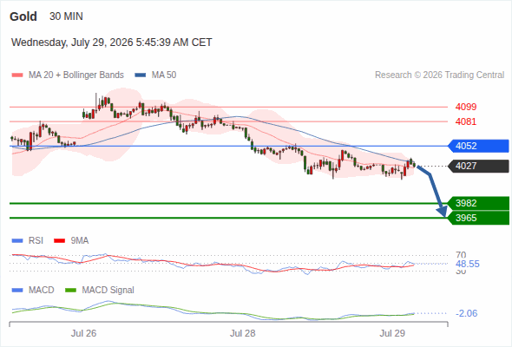Click the Jul 28 date axis marker
Image resolution: width=512 pixels, height=347 pixels.
[x=243, y=333]
